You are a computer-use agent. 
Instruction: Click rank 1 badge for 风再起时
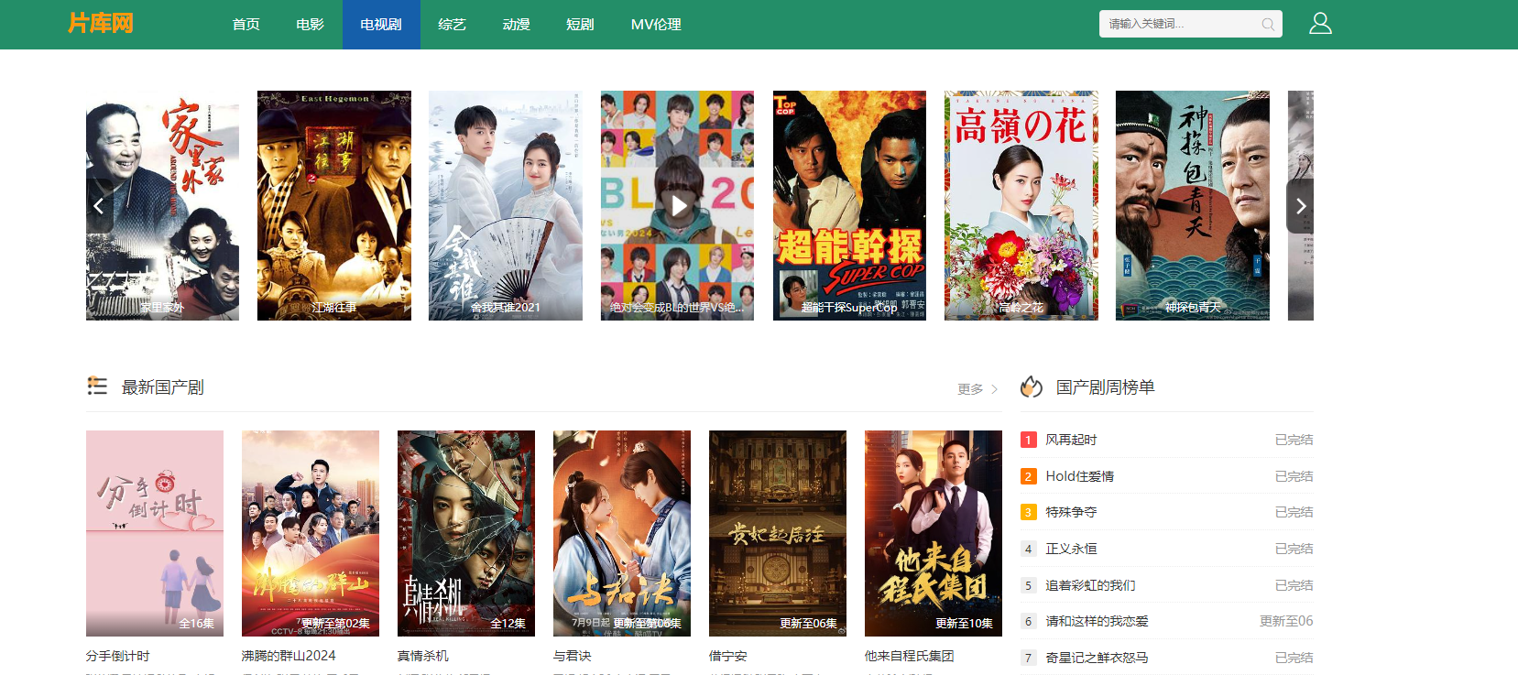(x=1028, y=440)
